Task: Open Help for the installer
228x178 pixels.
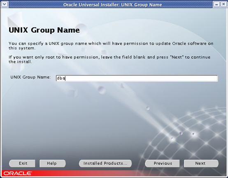Action: point(53,163)
